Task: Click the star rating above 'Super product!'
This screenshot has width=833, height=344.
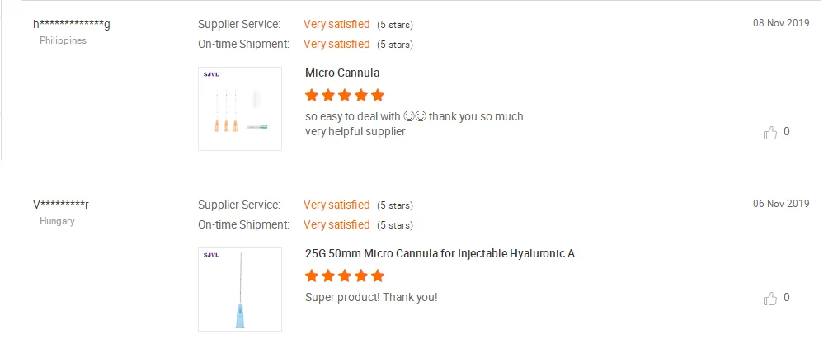Action: [x=345, y=276]
